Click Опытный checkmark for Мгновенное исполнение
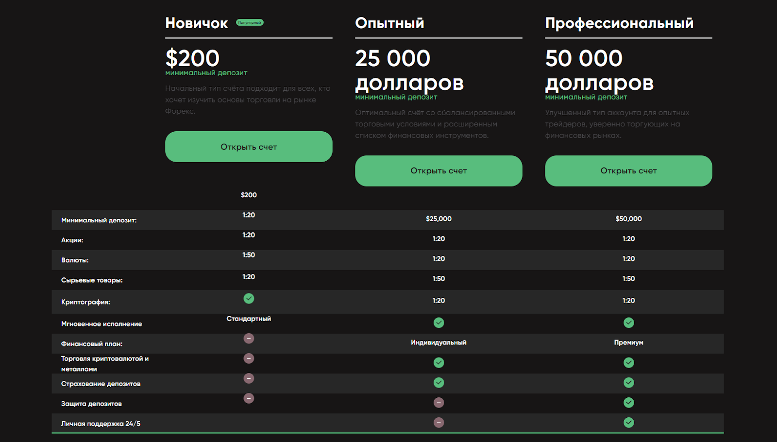777x442 pixels. 439,323
